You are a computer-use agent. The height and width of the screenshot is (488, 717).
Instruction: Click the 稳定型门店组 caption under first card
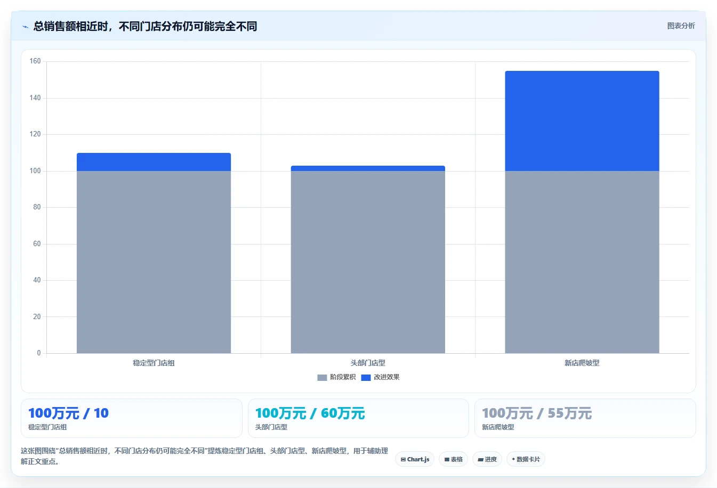point(47,427)
